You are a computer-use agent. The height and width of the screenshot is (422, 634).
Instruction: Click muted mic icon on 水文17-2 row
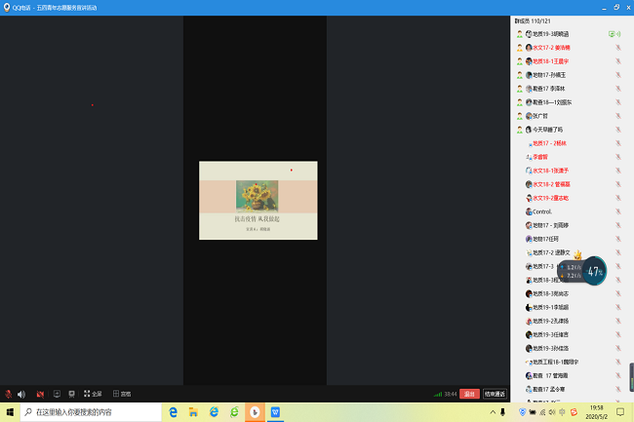[x=617, y=48]
